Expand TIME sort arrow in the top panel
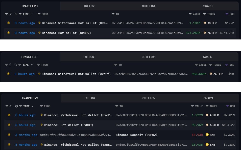 point(32,14)
